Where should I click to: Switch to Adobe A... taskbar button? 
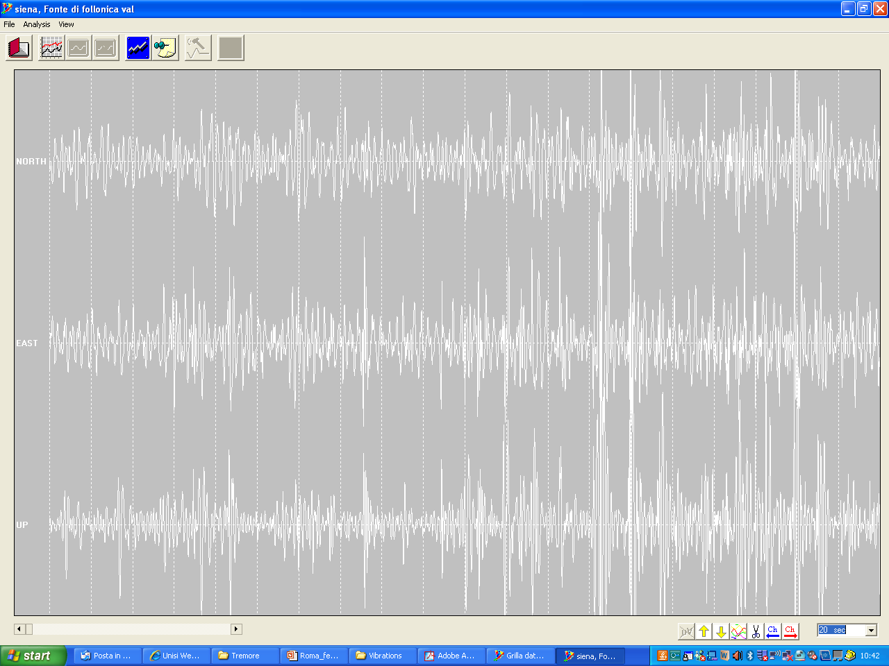[451, 656]
